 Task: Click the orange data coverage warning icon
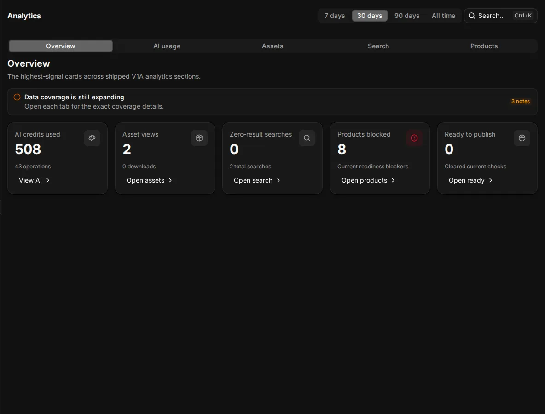17,97
